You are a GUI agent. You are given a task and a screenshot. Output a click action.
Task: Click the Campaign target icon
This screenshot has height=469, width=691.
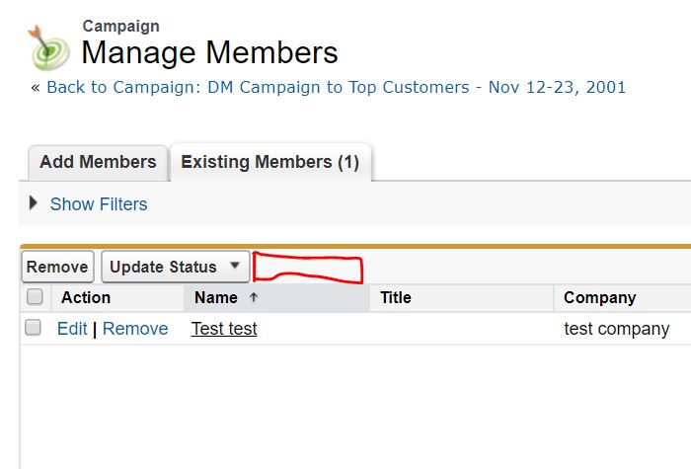click(49, 48)
